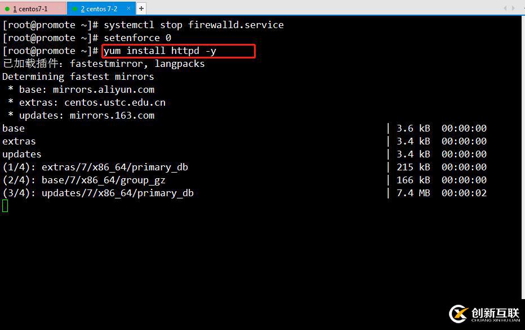Click the '7.4 MB' download size
This screenshot has width=525, height=330.
coord(413,193)
